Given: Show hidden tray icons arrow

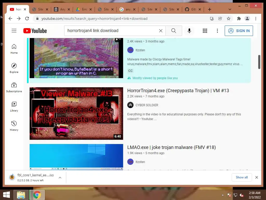Looking at the screenshot, I should (x=223, y=195).
